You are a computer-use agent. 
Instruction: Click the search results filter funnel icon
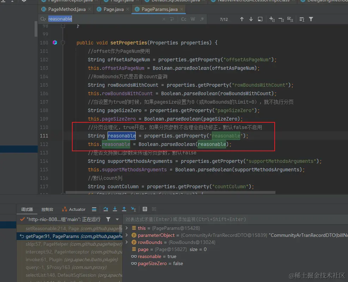coord(311,19)
